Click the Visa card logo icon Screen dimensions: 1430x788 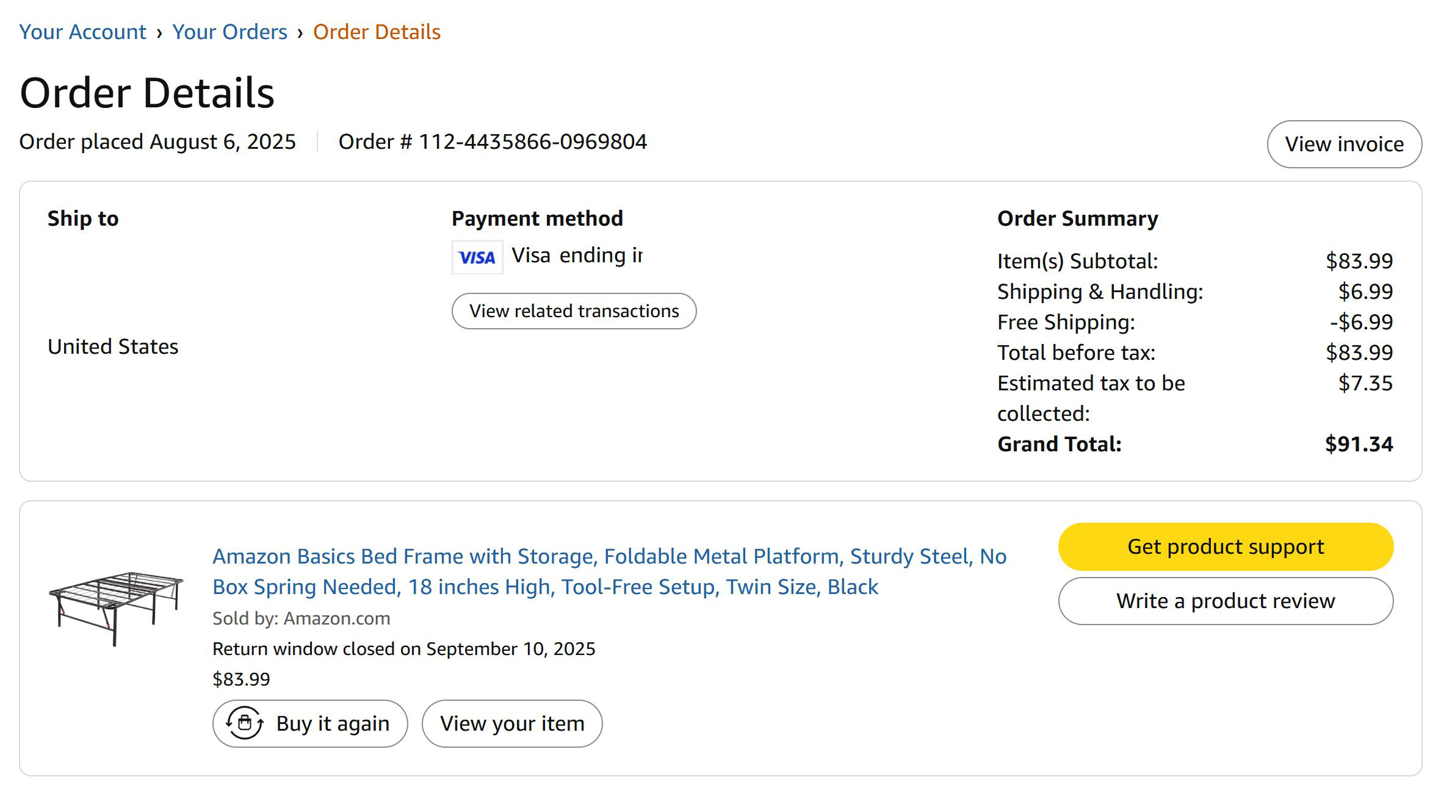477,257
